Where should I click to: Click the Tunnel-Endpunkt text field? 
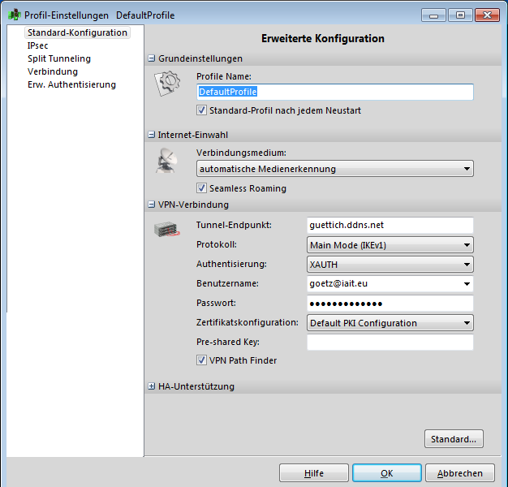(x=390, y=225)
